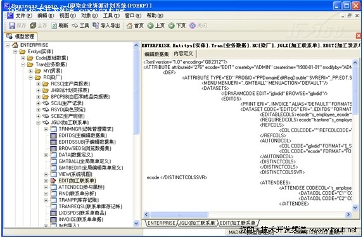Image resolution: width=363 pixels, height=238 pixels.
Task: Select INVOICE(联系单单据) tree node
Action: pyautogui.click(x=80, y=219)
